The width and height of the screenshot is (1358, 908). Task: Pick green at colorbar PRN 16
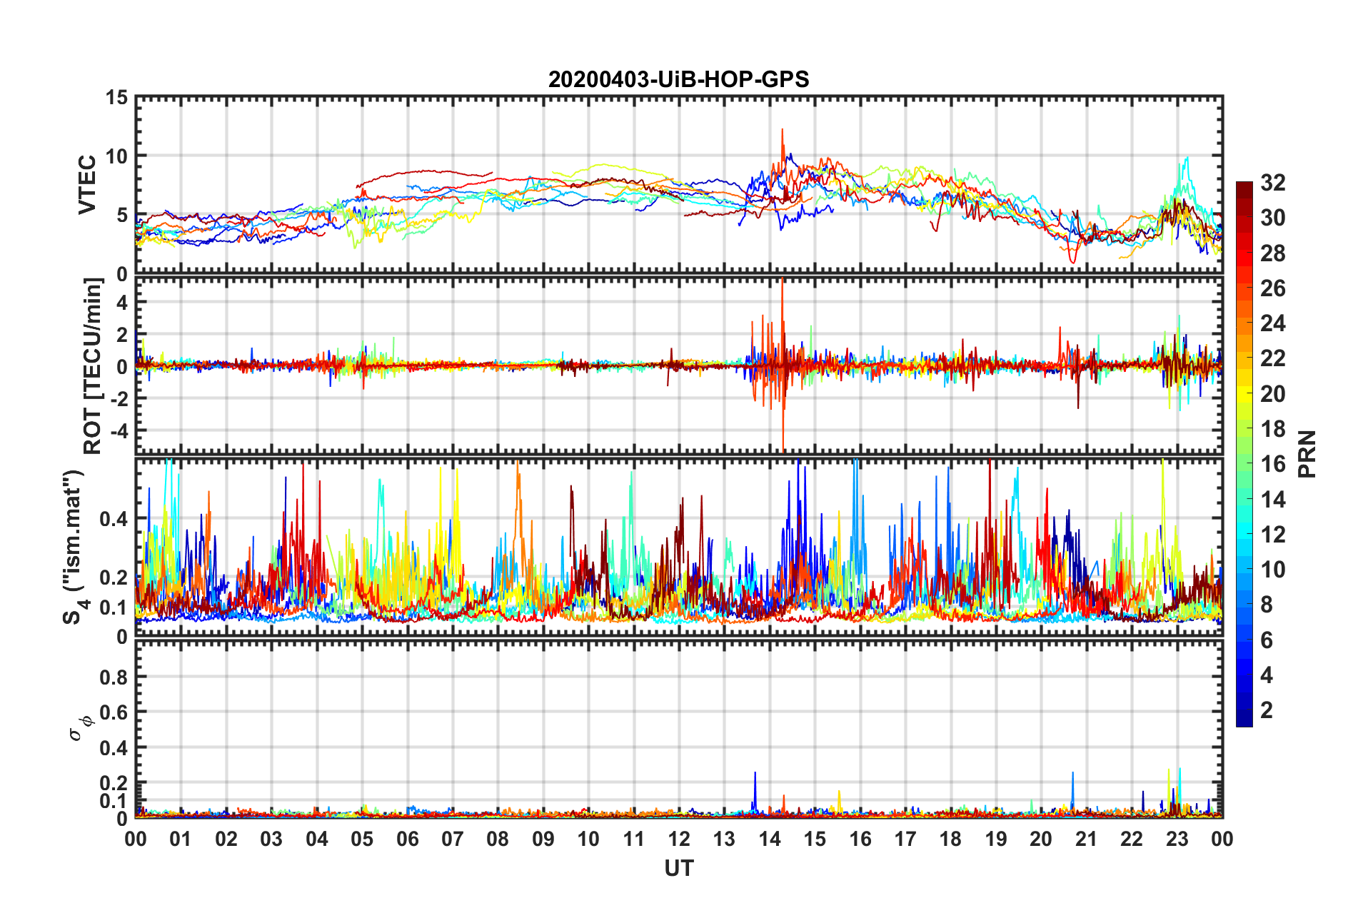tap(1244, 465)
